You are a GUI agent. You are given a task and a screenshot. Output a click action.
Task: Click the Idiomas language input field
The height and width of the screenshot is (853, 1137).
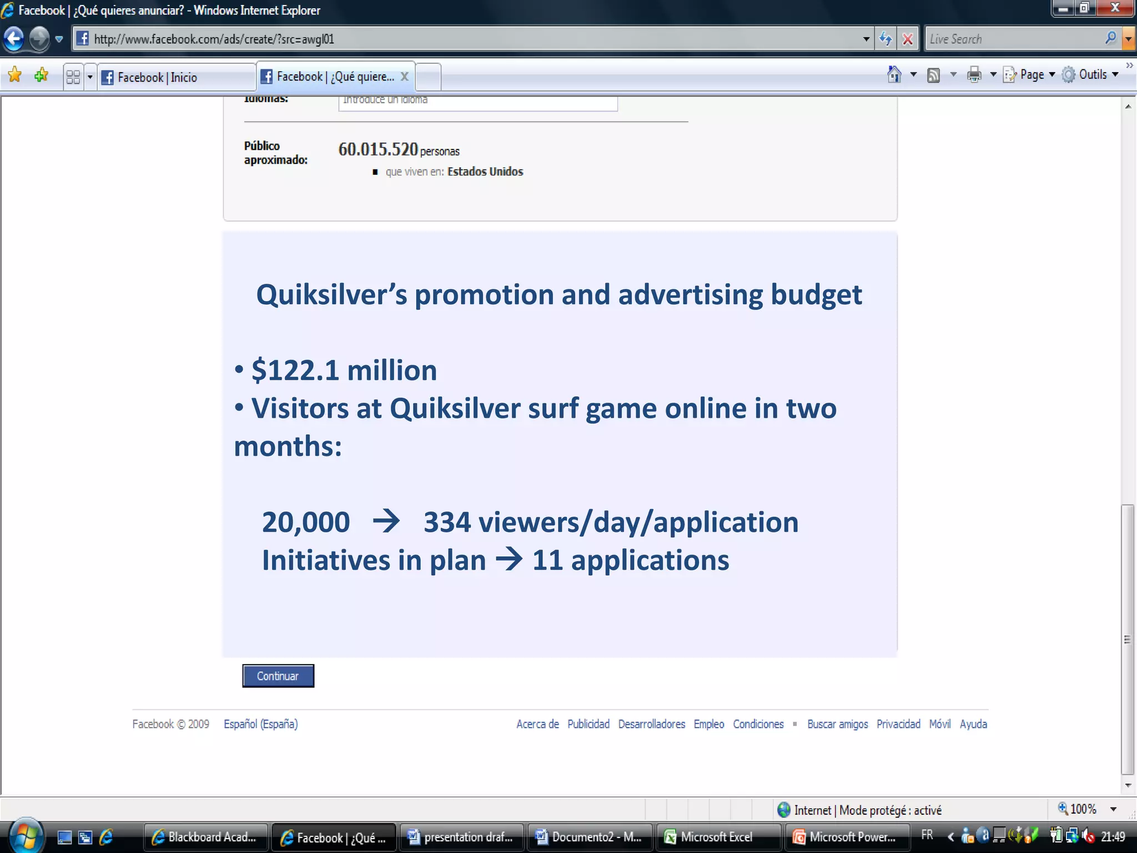pyautogui.click(x=478, y=103)
